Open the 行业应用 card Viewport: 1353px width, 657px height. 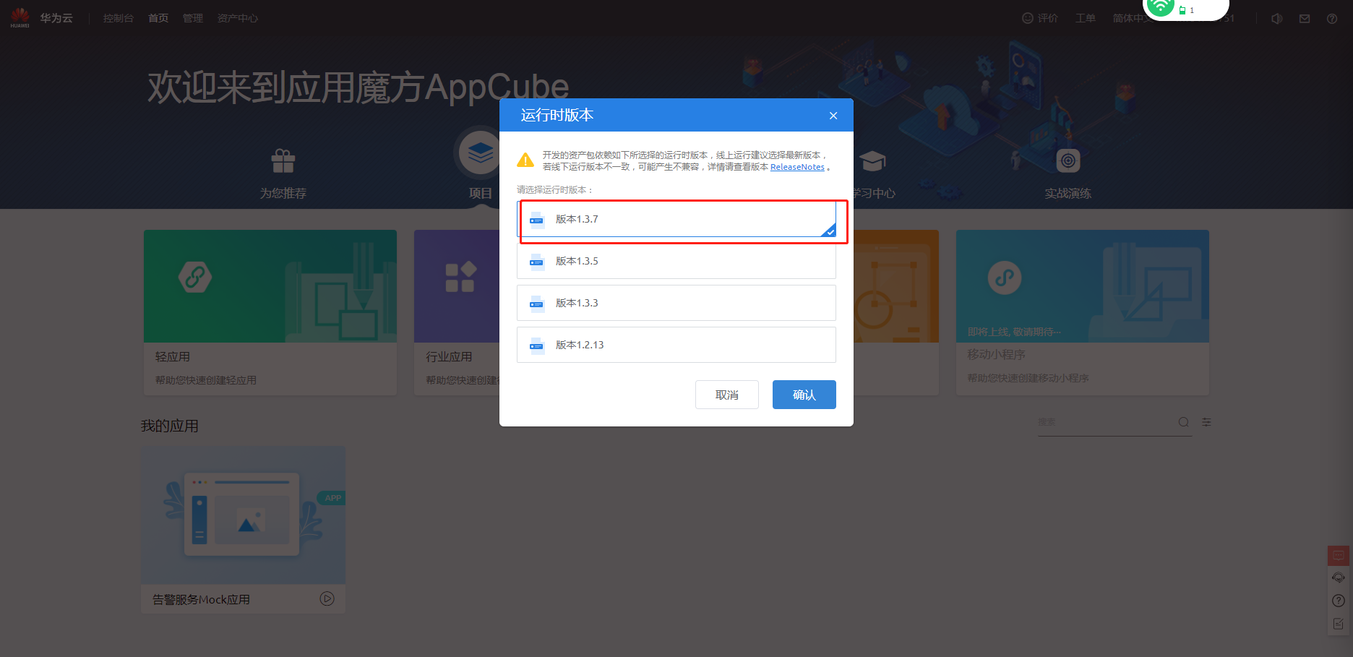(x=457, y=312)
